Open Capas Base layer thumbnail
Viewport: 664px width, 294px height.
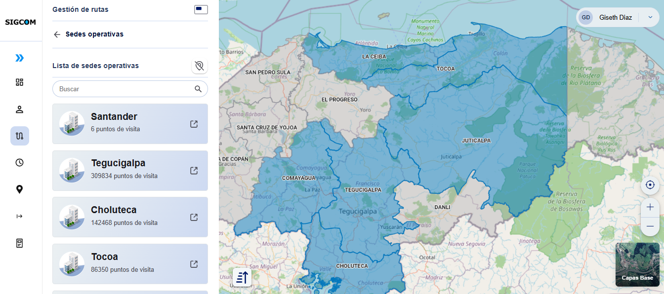pos(637,264)
